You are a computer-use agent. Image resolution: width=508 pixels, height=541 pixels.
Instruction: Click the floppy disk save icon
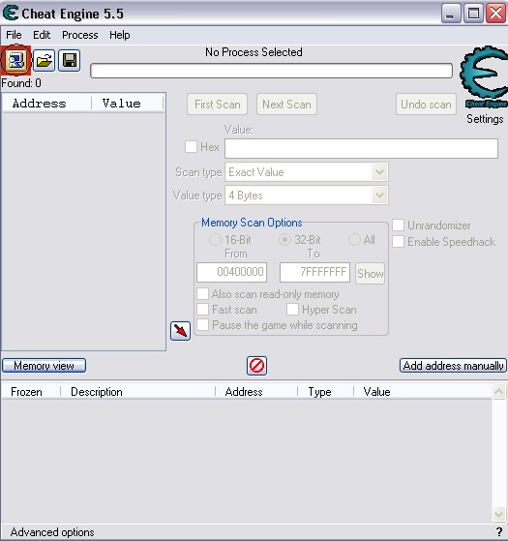(70, 61)
